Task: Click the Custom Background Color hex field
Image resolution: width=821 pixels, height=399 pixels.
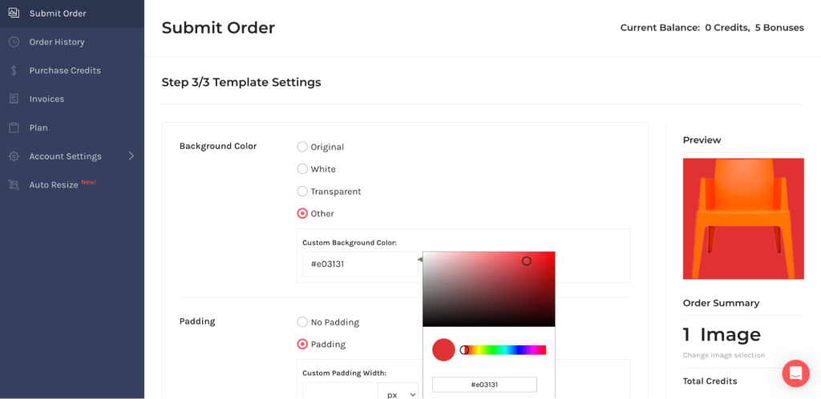Action: point(359,264)
